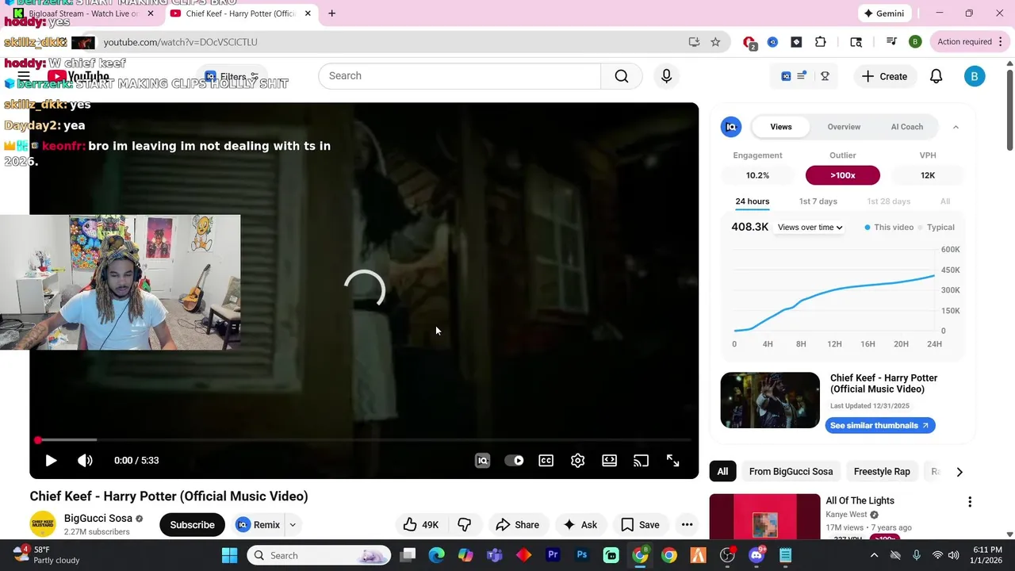
Task: Close the Bigloaaf Stream browser tab
Action: coord(151,13)
